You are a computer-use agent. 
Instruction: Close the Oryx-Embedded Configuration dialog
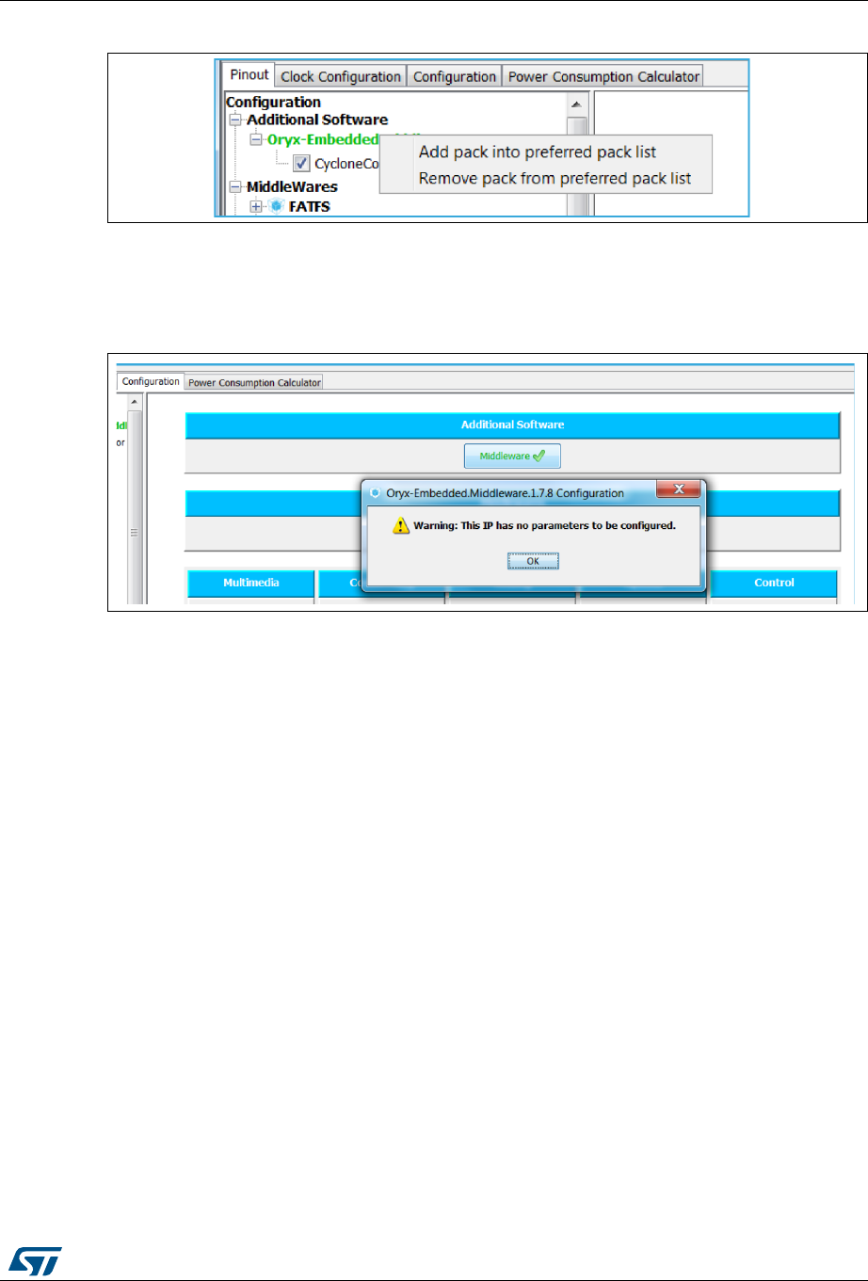[x=678, y=489]
